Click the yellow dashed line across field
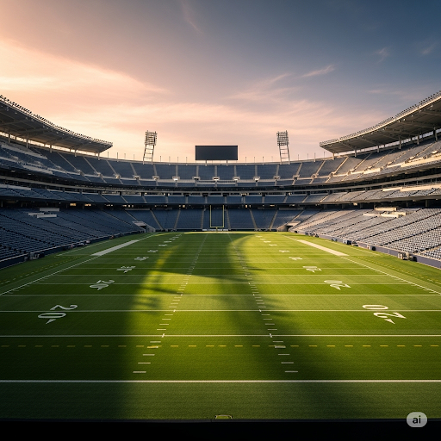 click(x=220, y=346)
